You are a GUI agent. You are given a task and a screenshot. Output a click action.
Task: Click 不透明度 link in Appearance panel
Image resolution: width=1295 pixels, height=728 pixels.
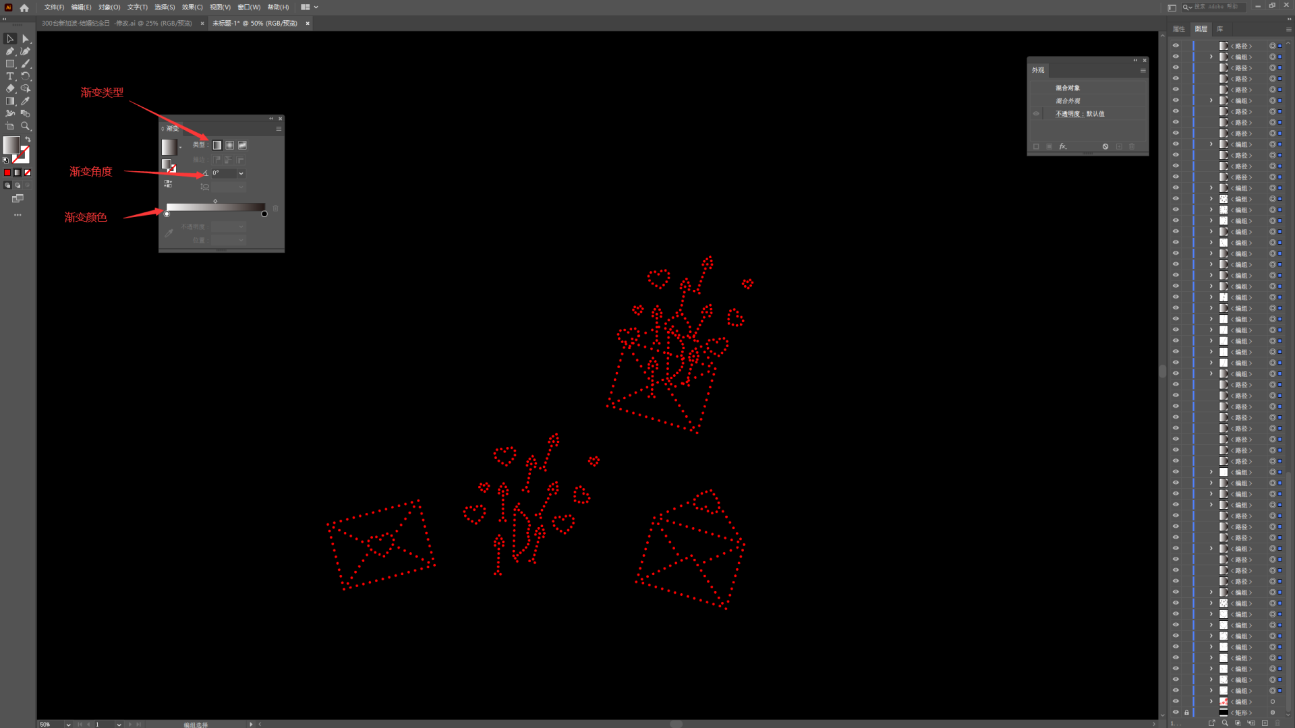(x=1068, y=114)
